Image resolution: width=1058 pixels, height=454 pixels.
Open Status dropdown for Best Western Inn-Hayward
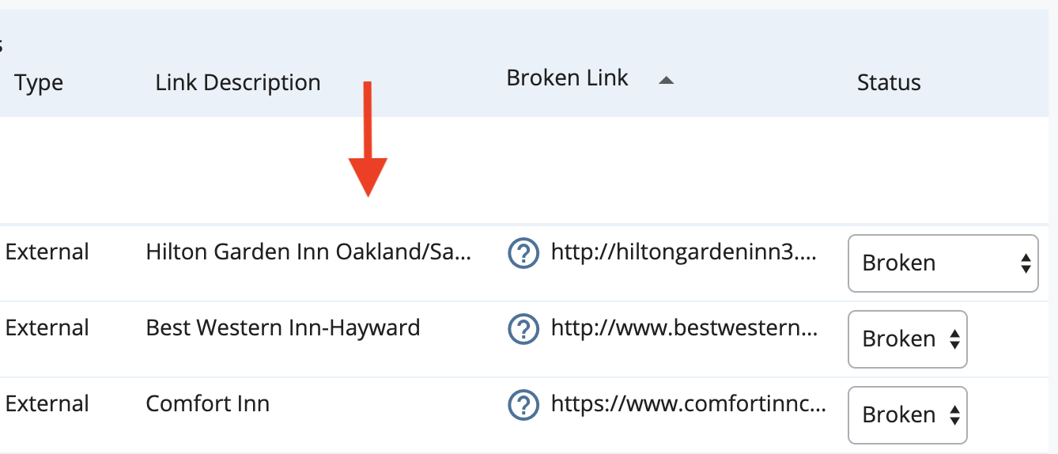(x=907, y=339)
